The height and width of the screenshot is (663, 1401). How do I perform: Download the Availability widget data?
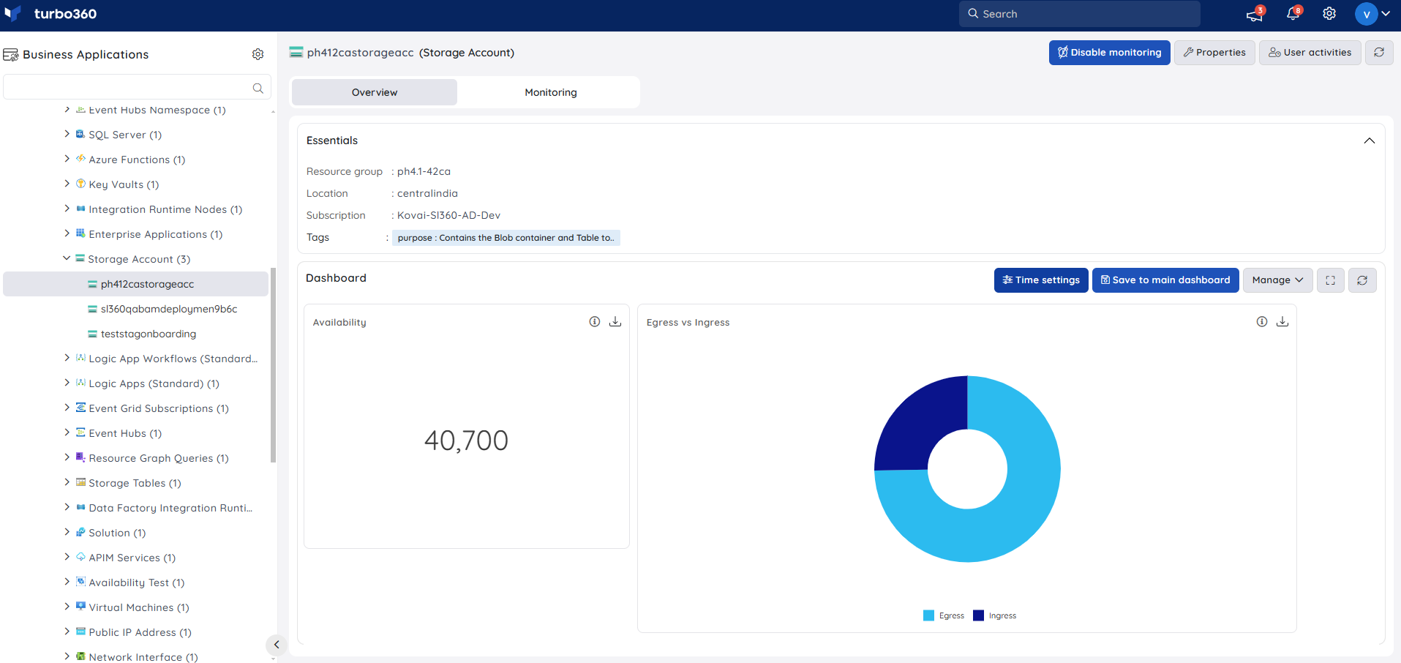[x=615, y=322]
